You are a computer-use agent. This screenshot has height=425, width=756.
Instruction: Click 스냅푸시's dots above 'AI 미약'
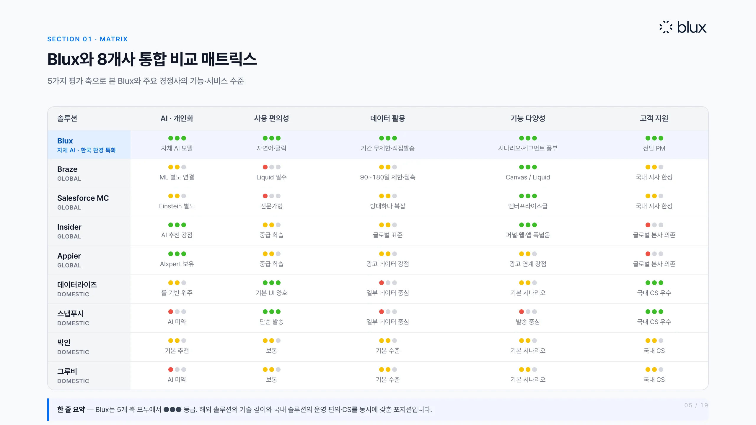coord(177,312)
